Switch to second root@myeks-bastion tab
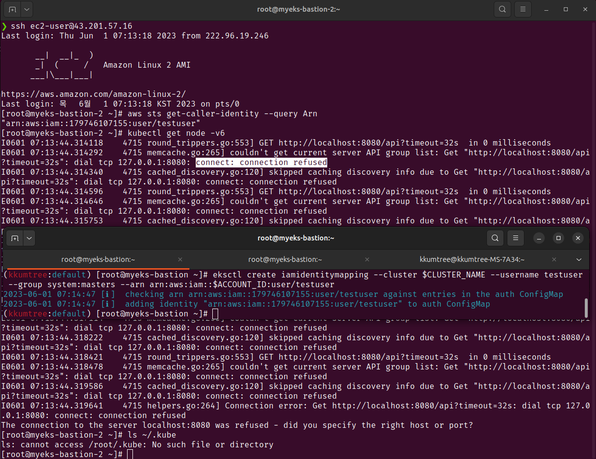This screenshot has height=459, width=596. pos(285,259)
